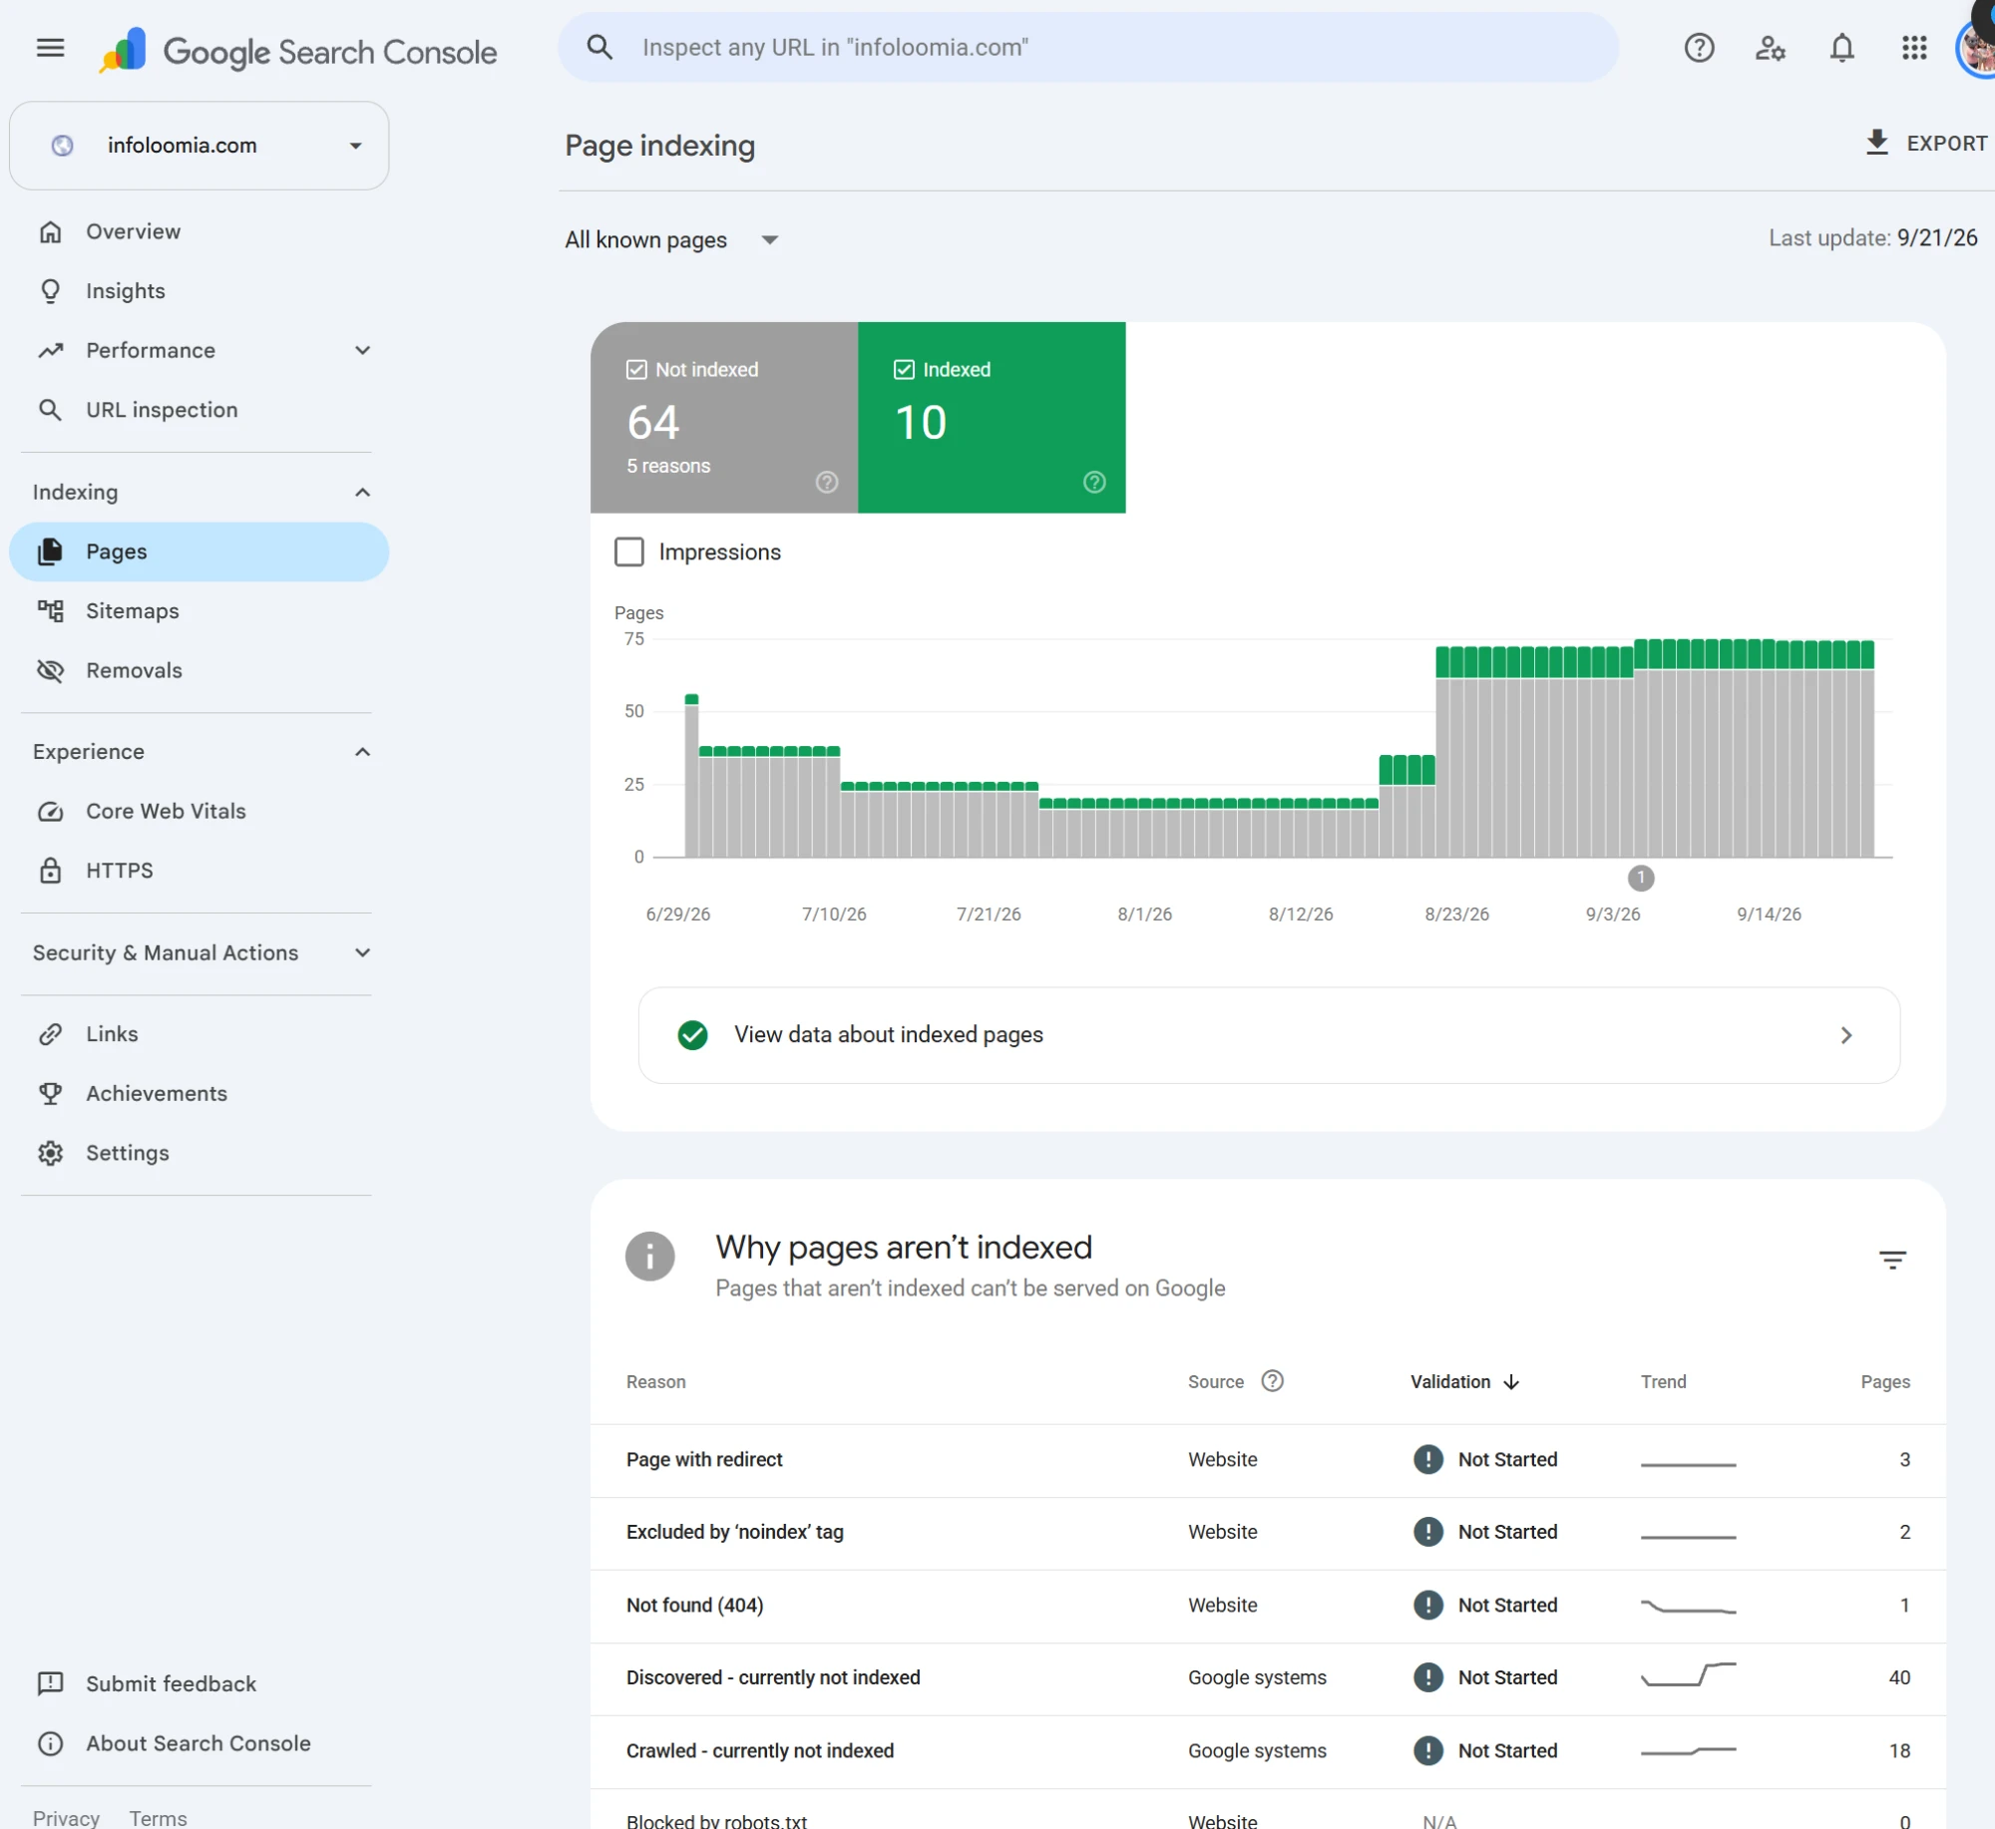The width and height of the screenshot is (1995, 1829).
Task: Open Discovered - currently not indexed row
Action: 1268,1678
